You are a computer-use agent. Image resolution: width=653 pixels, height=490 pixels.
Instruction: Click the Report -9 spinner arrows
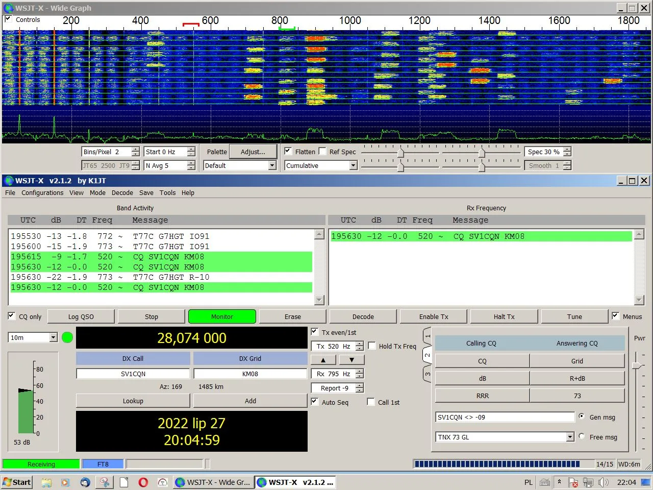pos(360,388)
